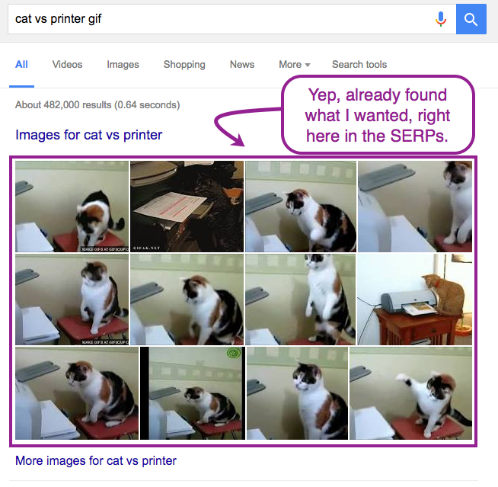Open the calico standing on hind legs thumbnail
The width and height of the screenshot is (498, 487).
pyautogui.click(x=300, y=299)
